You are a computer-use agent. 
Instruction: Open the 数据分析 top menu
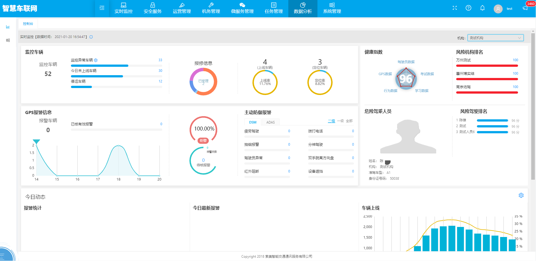point(303,8)
